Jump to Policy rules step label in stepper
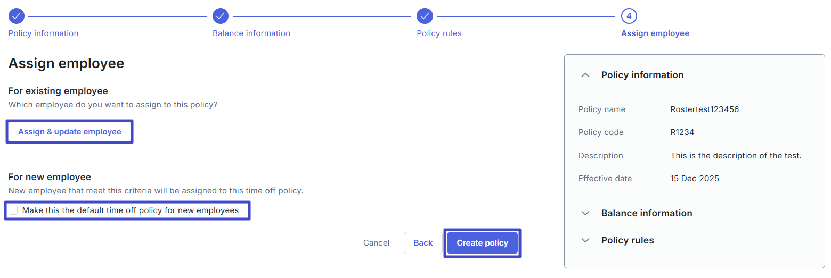This screenshot has width=831, height=278. (439, 33)
